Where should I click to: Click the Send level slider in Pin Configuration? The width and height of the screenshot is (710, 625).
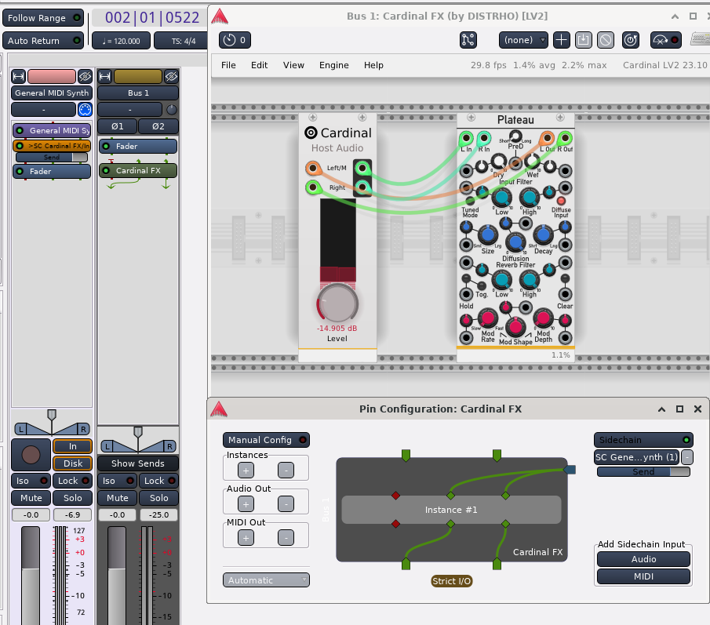[643, 472]
